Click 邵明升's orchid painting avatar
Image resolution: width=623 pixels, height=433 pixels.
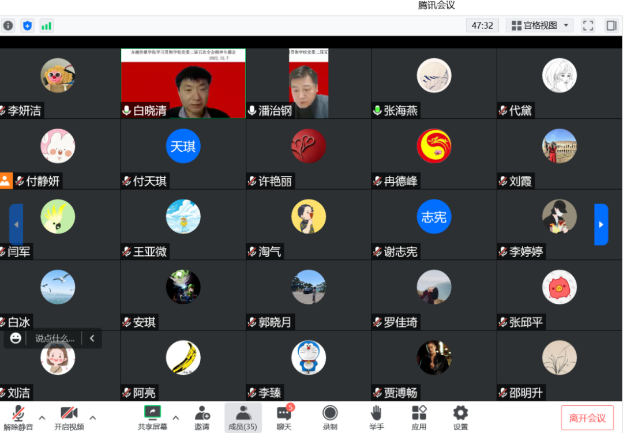click(x=560, y=357)
